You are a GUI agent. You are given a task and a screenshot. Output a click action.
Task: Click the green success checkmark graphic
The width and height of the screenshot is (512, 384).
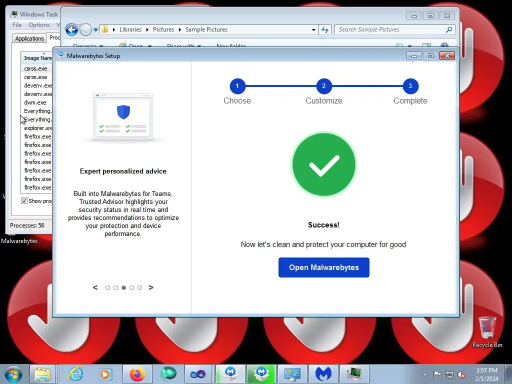pyautogui.click(x=323, y=164)
